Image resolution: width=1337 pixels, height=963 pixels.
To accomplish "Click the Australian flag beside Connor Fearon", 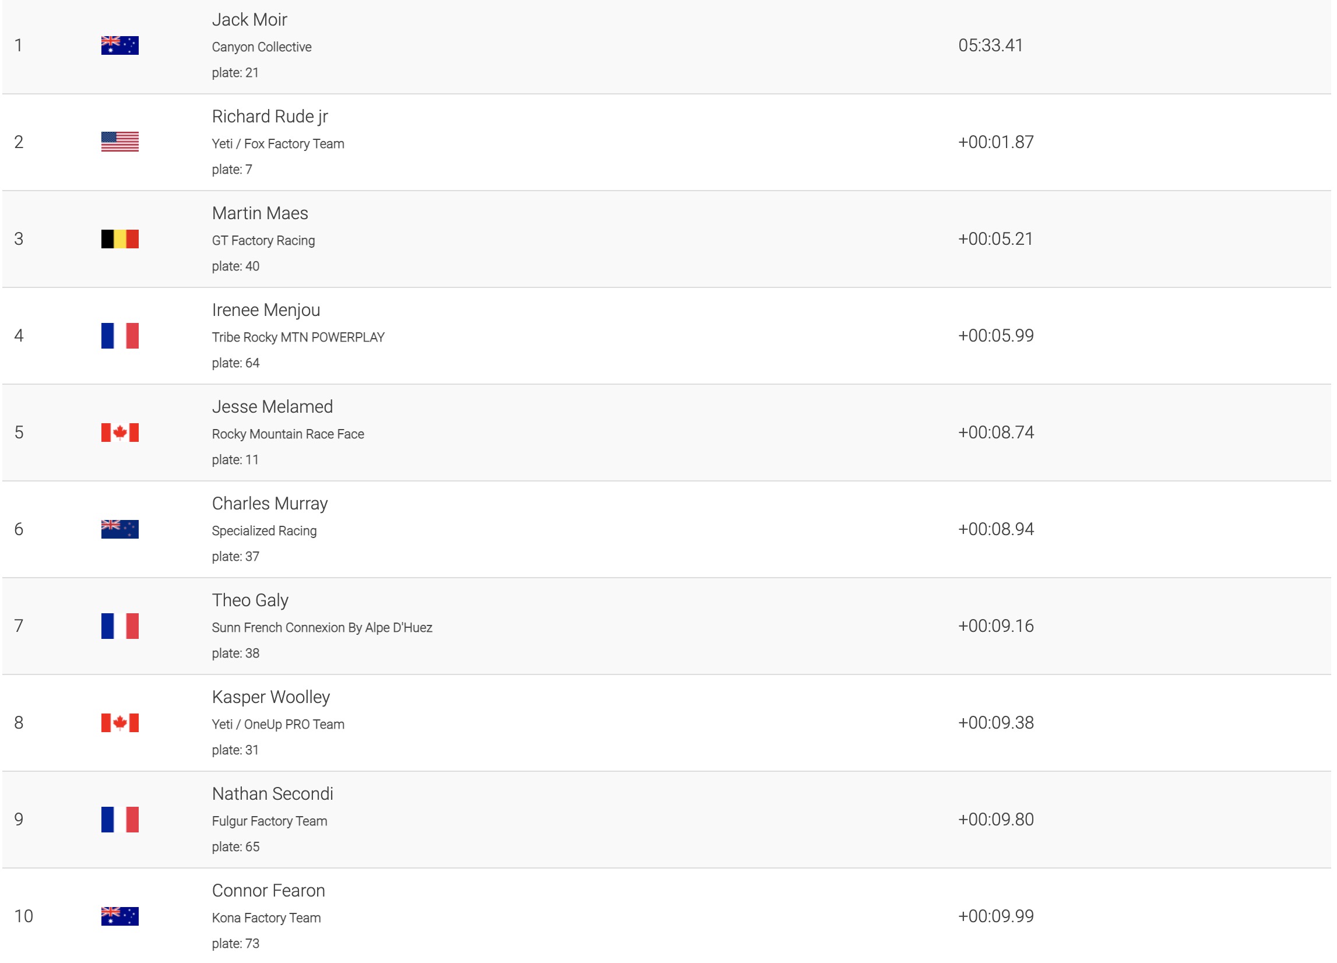I will pyautogui.click(x=119, y=916).
